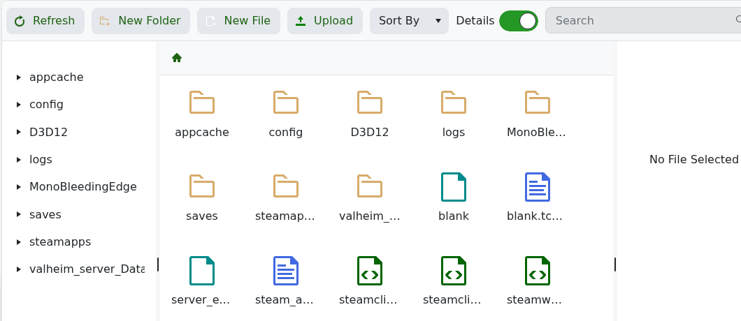Select MonoBleedingEdge in the sidebar tree
This screenshot has width=741, height=321.
(83, 187)
